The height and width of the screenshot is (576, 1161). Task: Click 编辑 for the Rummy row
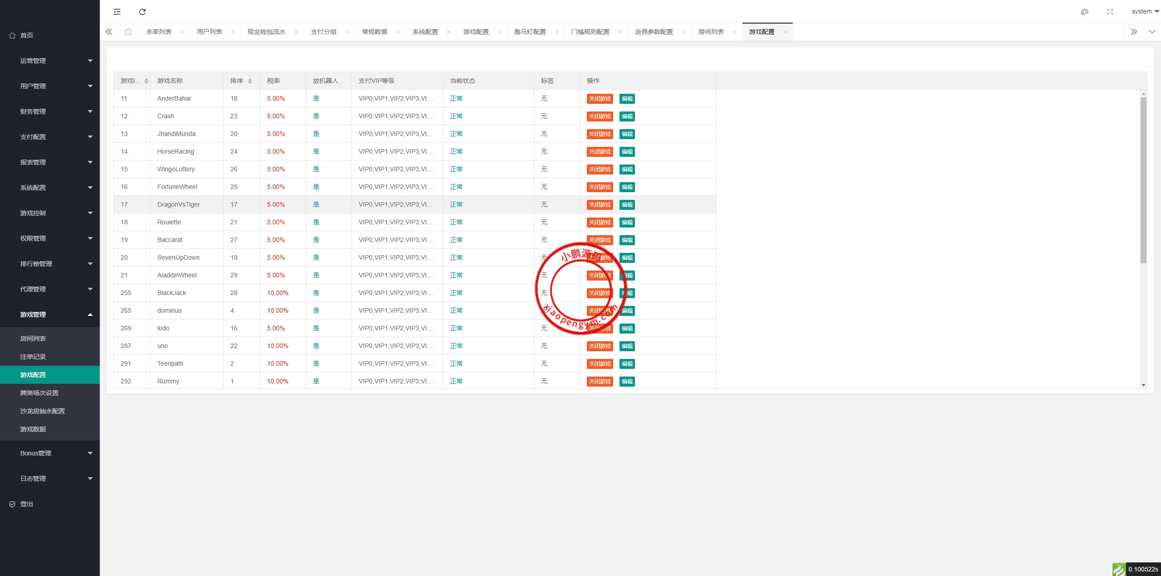(627, 382)
